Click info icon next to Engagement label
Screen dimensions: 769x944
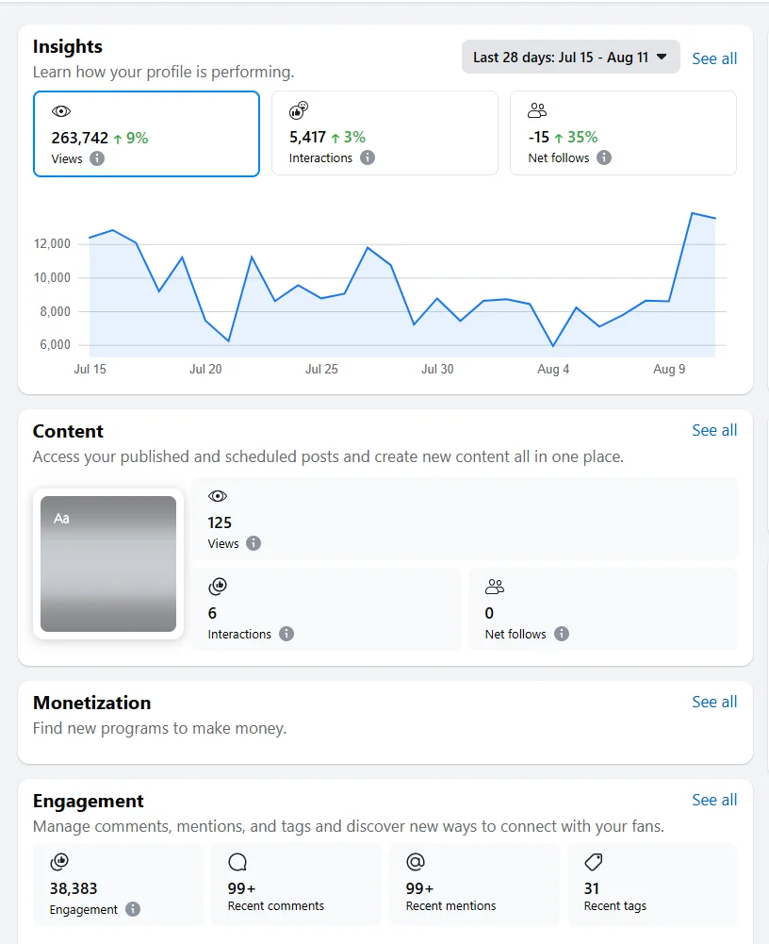pos(132,909)
